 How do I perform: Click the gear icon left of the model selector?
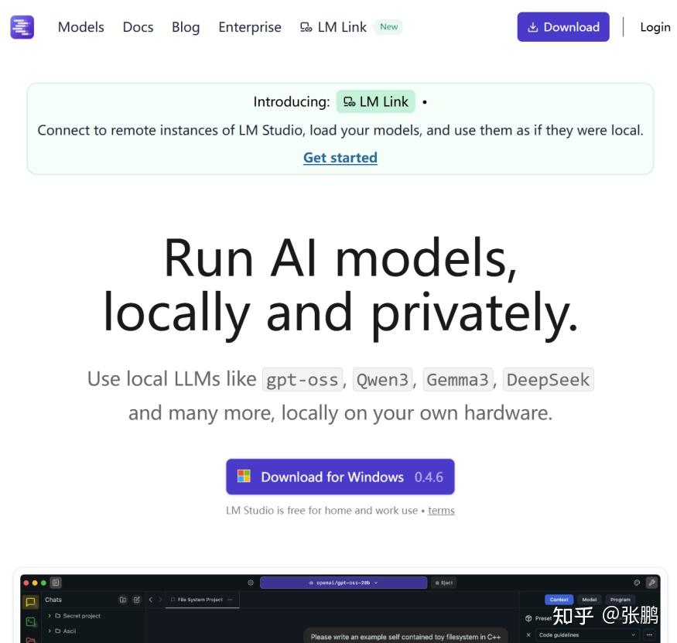tap(251, 583)
